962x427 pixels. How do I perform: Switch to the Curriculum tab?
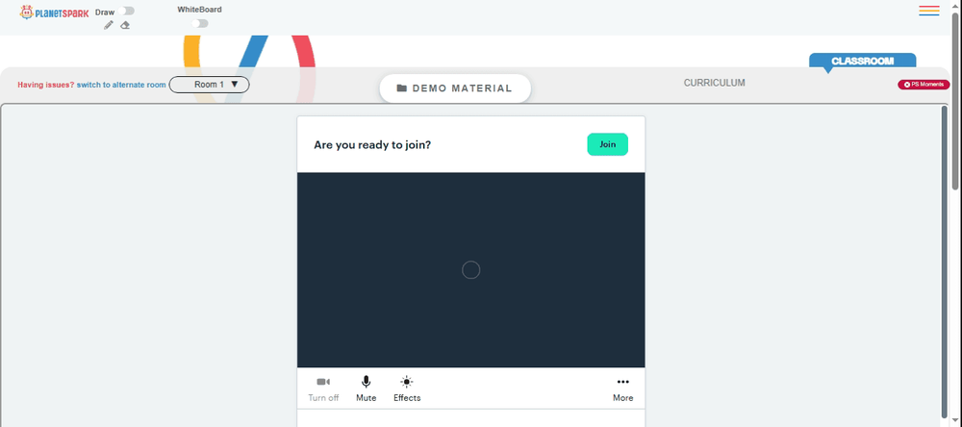(x=714, y=83)
